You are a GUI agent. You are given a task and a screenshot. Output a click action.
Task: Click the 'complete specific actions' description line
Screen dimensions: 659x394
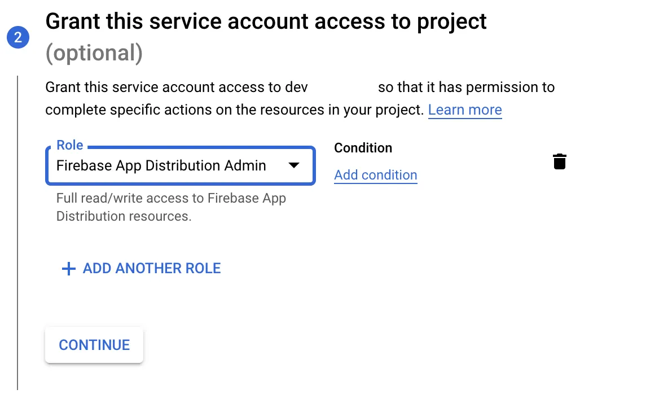pos(235,110)
